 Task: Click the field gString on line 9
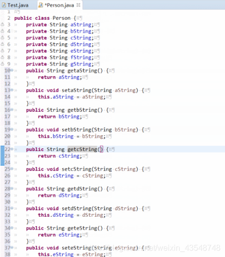(81, 64)
